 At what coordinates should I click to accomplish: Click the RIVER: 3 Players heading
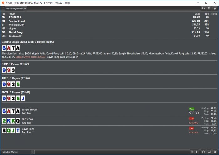16,92
